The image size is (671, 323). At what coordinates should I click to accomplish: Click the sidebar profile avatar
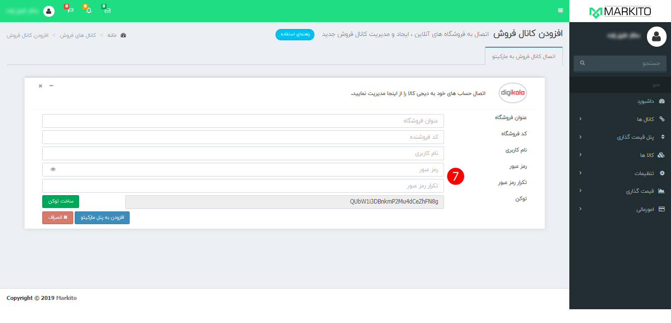[657, 36]
